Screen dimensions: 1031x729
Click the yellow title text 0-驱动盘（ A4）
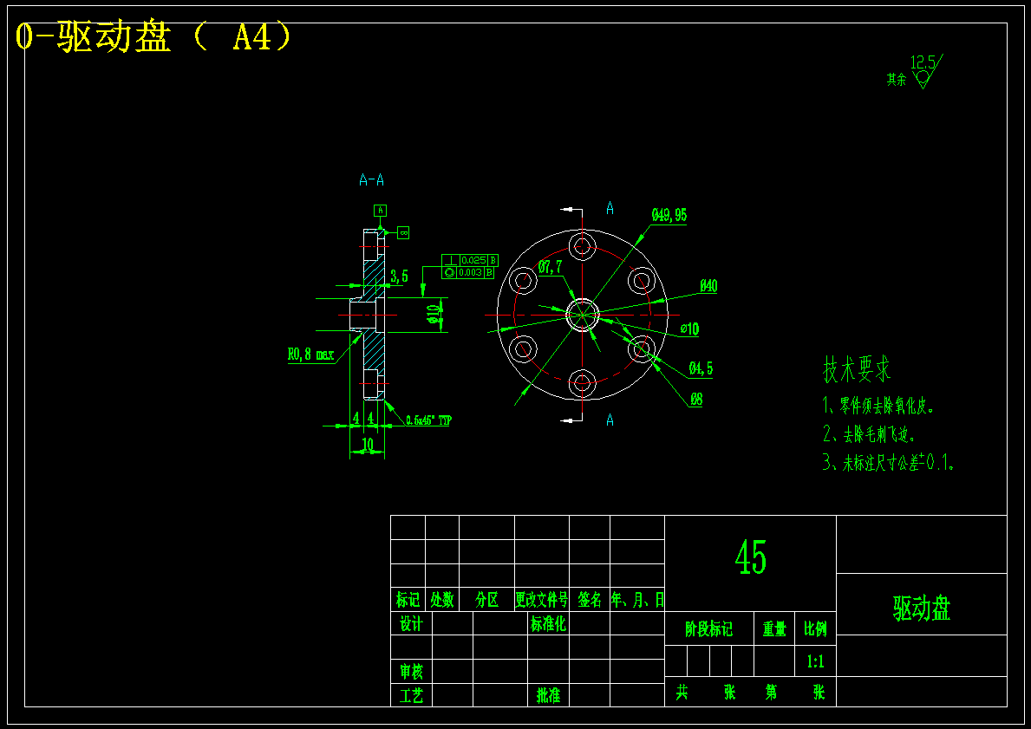pos(153,38)
